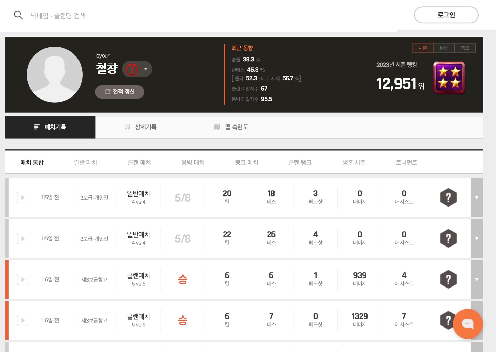Switch ranking view to 랭크
496x352 pixels.
[x=465, y=48]
